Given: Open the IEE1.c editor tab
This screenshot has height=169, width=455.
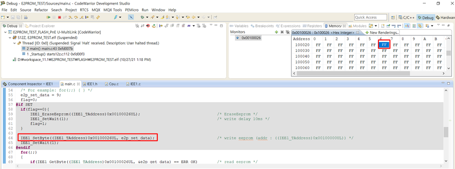Looking at the screenshot, I should click(134, 84).
